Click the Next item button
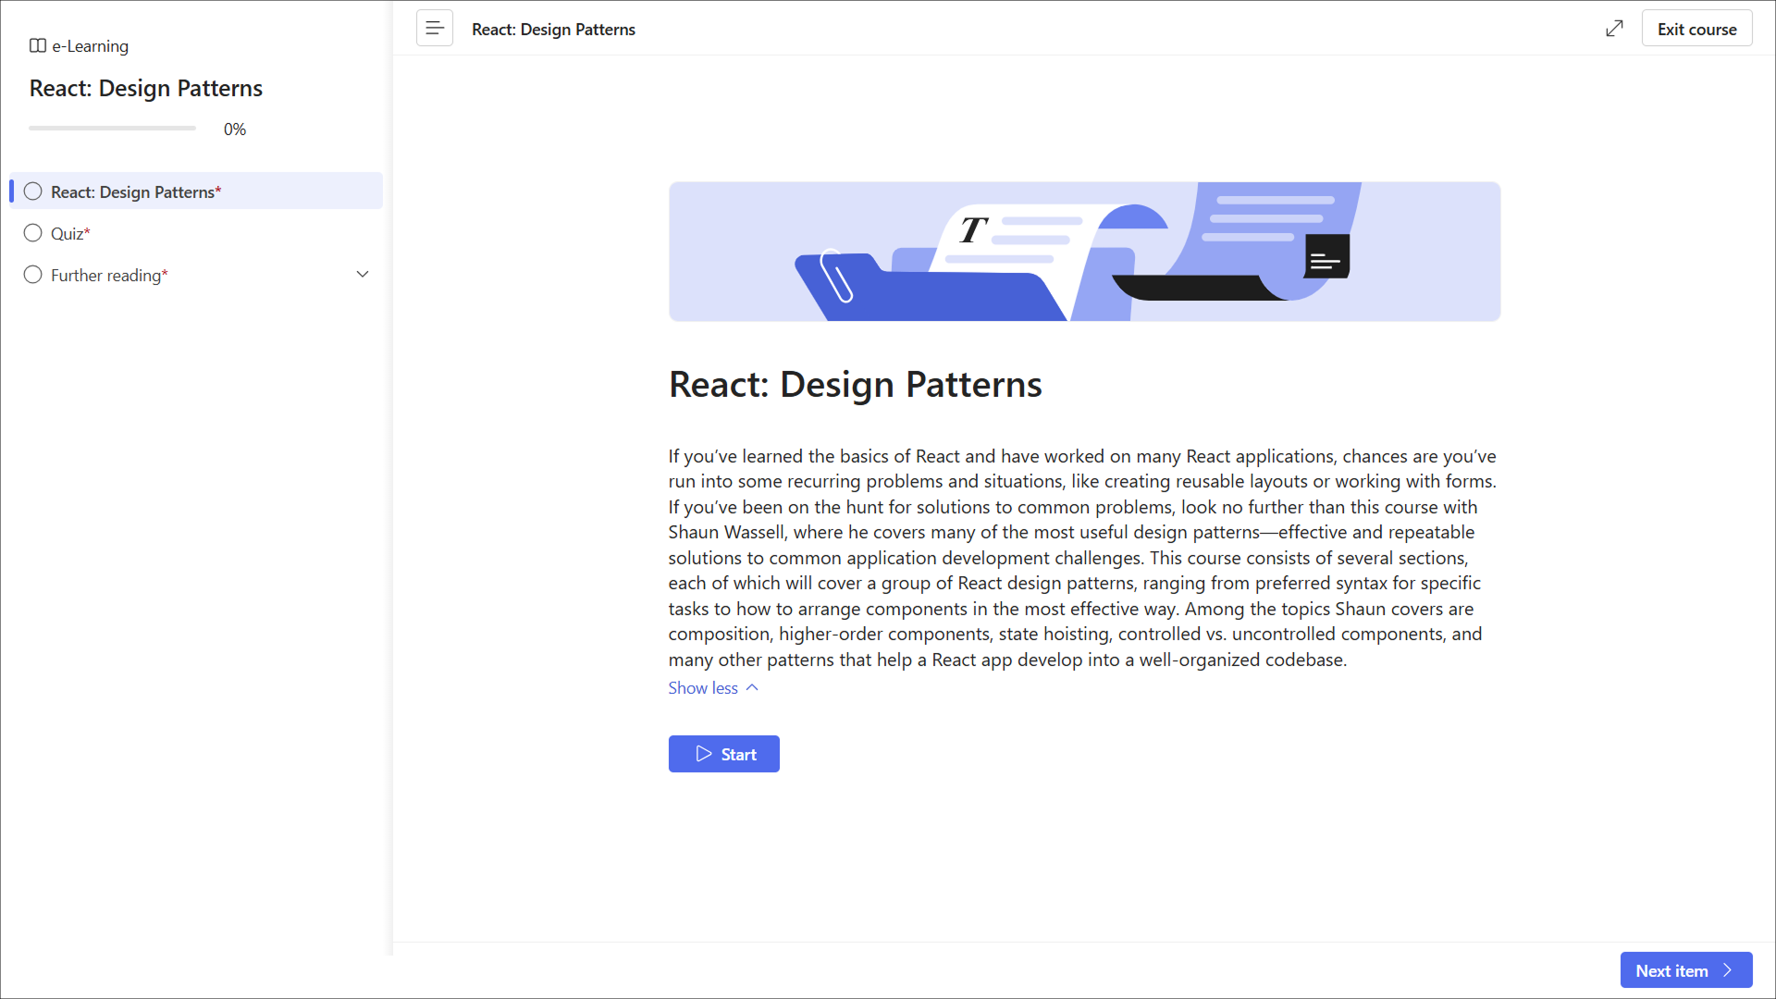This screenshot has height=999, width=1776. pyautogui.click(x=1672, y=970)
